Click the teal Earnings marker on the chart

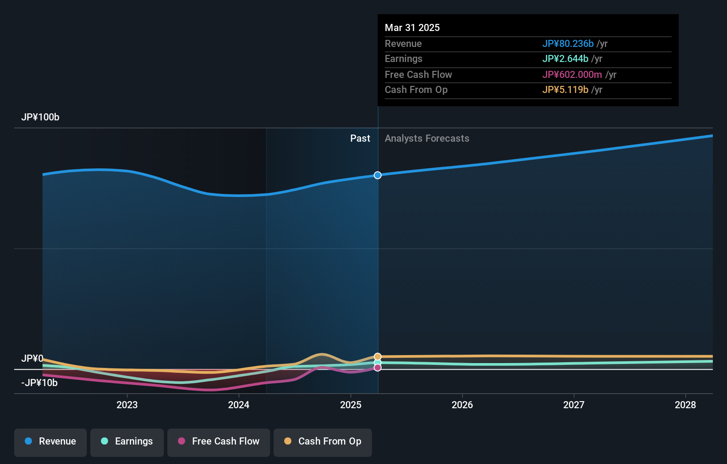[378, 363]
